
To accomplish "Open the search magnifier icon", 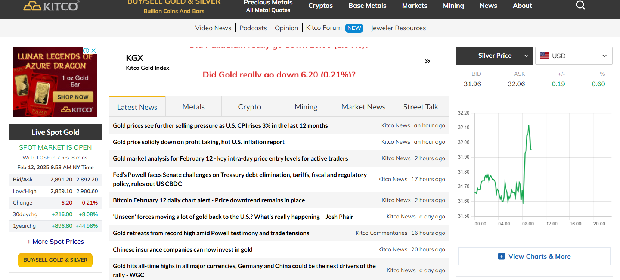I will [x=580, y=5].
